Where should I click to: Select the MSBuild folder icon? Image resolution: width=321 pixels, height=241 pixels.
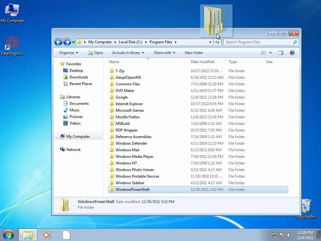pyautogui.click(x=112, y=123)
